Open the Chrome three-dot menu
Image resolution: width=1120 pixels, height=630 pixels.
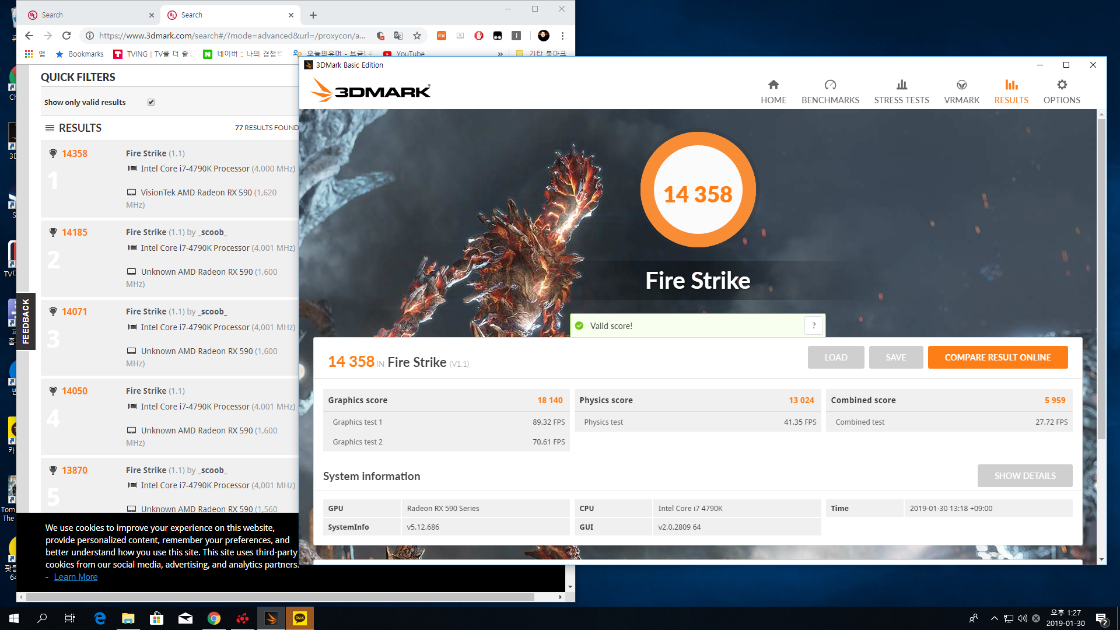click(562, 36)
